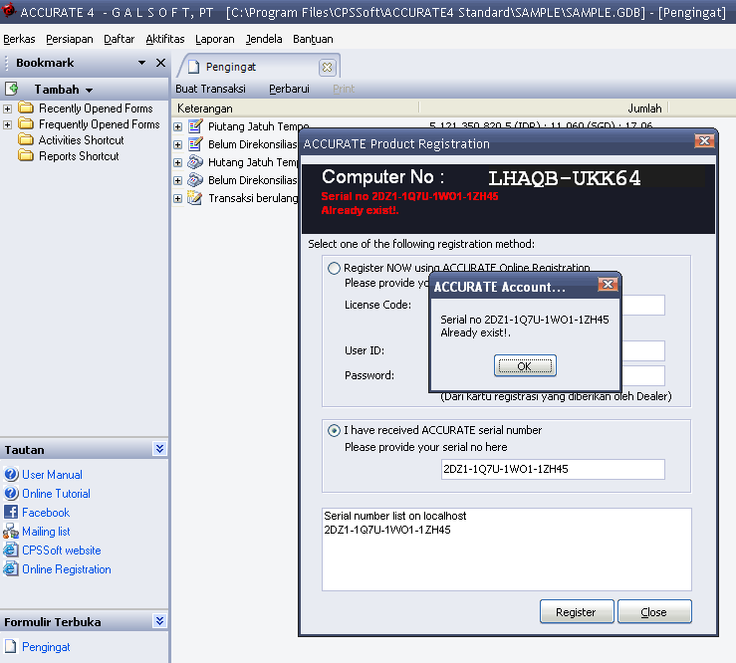736x663 pixels.
Task: Click Recently Opened Forms folder icon
Action: pos(26,109)
